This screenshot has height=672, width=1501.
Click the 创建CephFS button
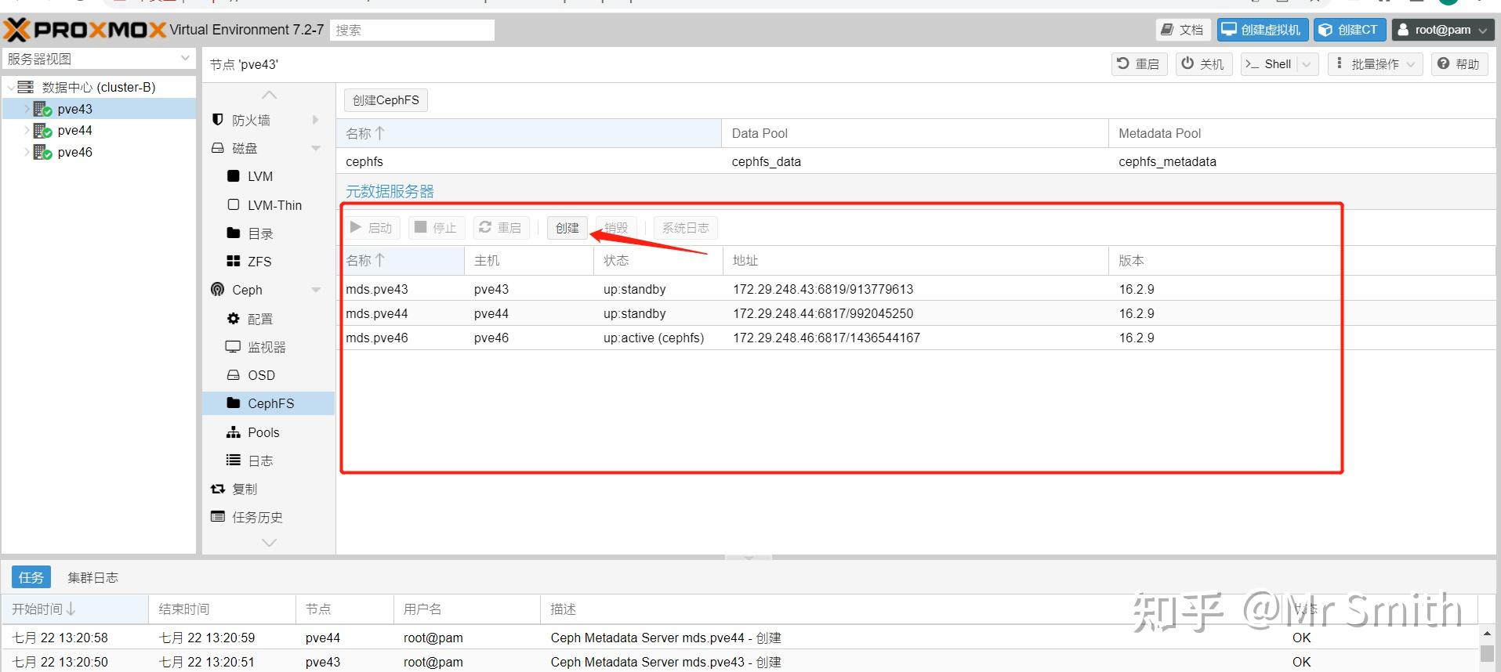pos(386,100)
